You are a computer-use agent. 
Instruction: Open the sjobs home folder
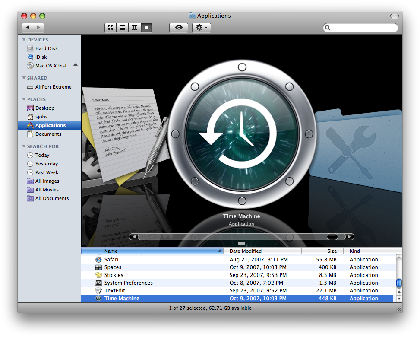[x=49, y=117]
